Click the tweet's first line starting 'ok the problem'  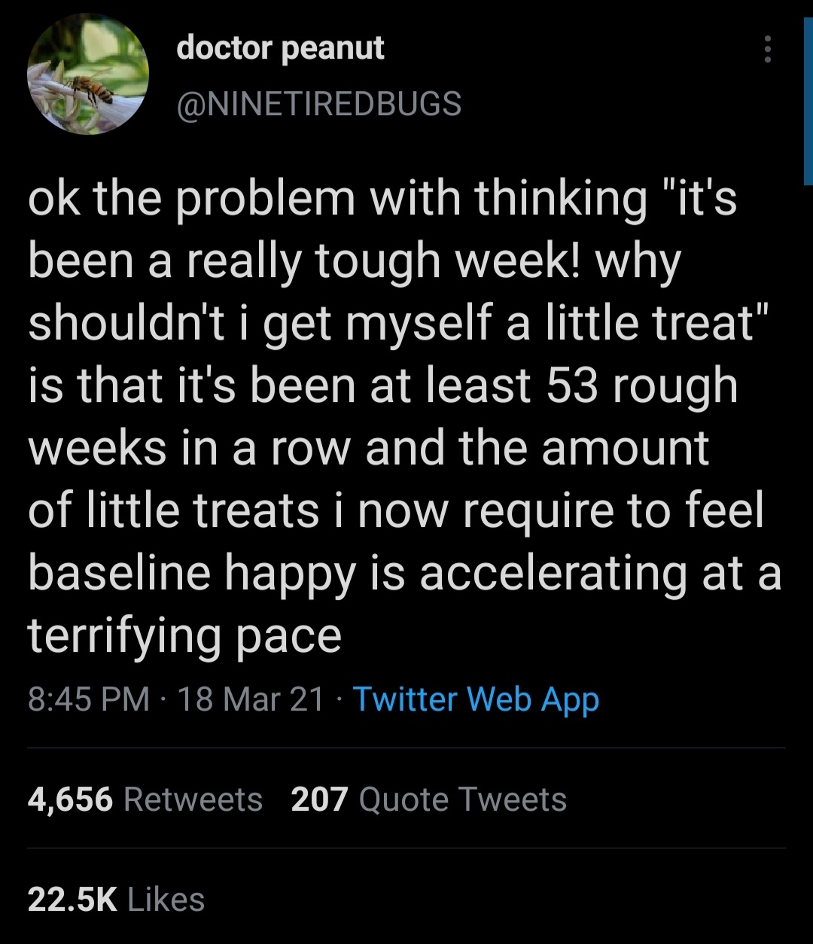[x=381, y=197]
